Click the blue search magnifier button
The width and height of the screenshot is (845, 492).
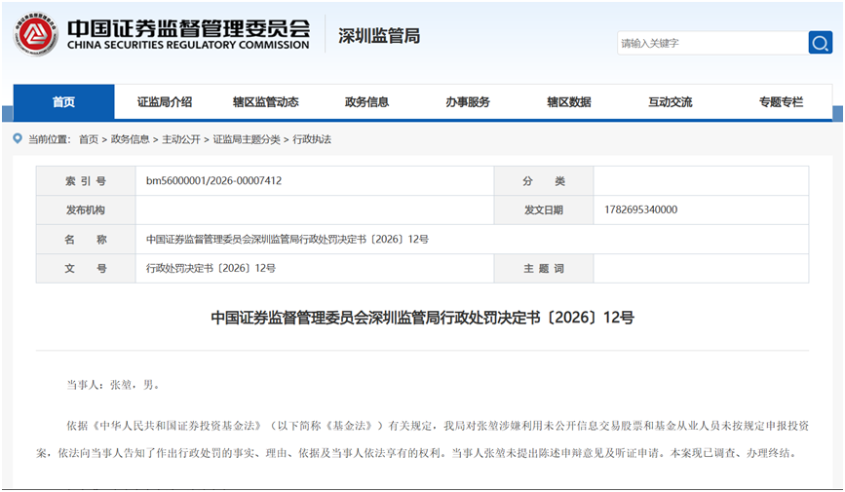tap(821, 43)
